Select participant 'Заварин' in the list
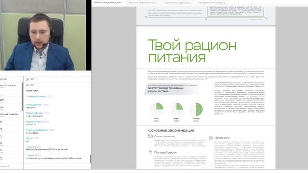The height and width of the screenshot is (173, 308). (9, 114)
